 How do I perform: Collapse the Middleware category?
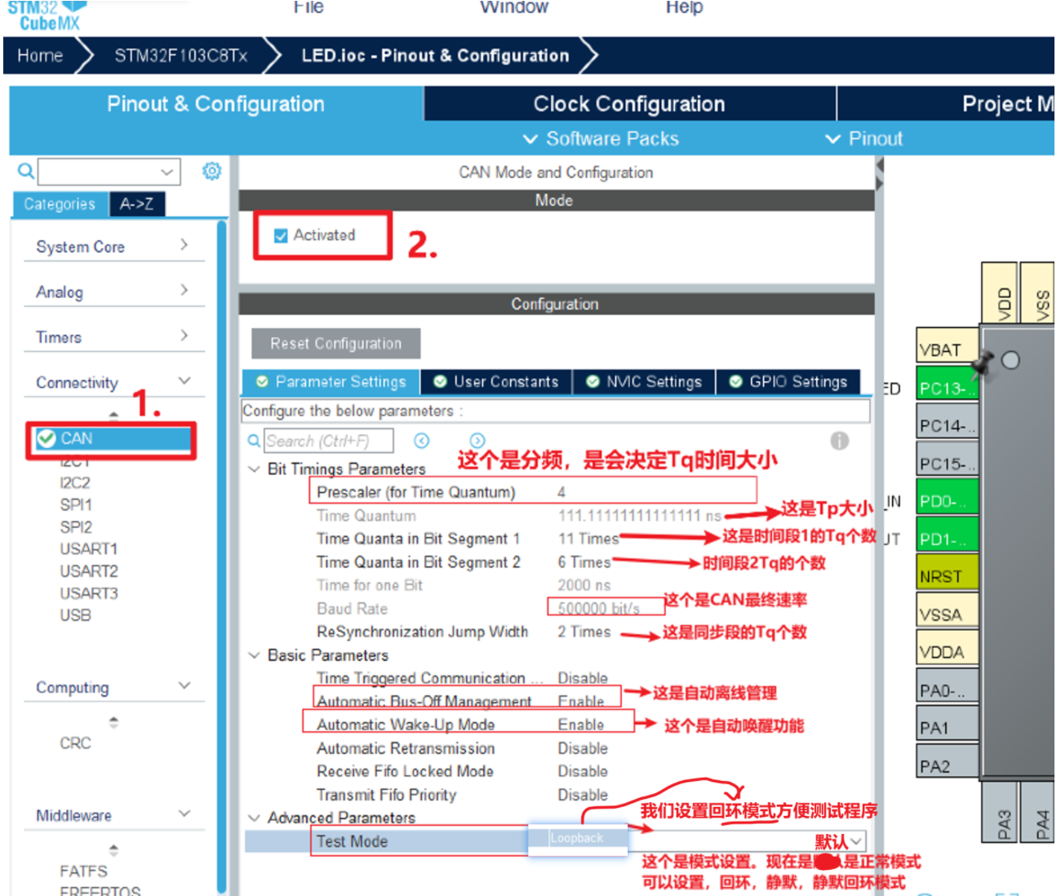coord(184,813)
